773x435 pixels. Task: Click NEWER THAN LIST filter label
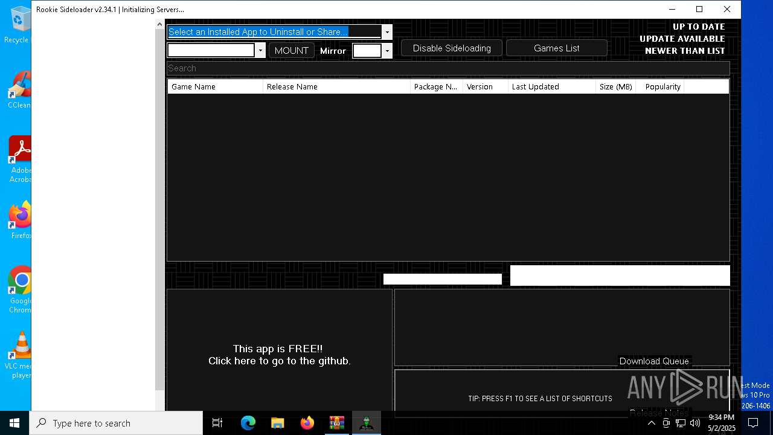pos(685,51)
